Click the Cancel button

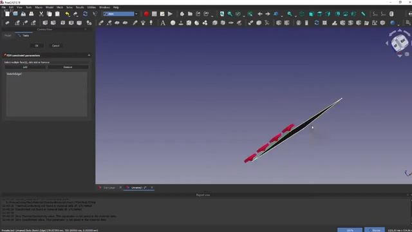click(56, 46)
